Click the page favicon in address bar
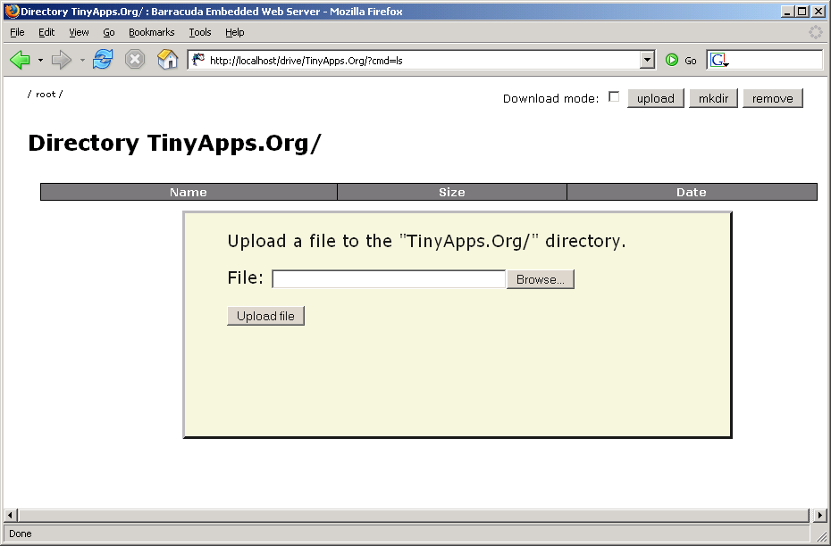The width and height of the screenshot is (831, 546). tap(198, 60)
